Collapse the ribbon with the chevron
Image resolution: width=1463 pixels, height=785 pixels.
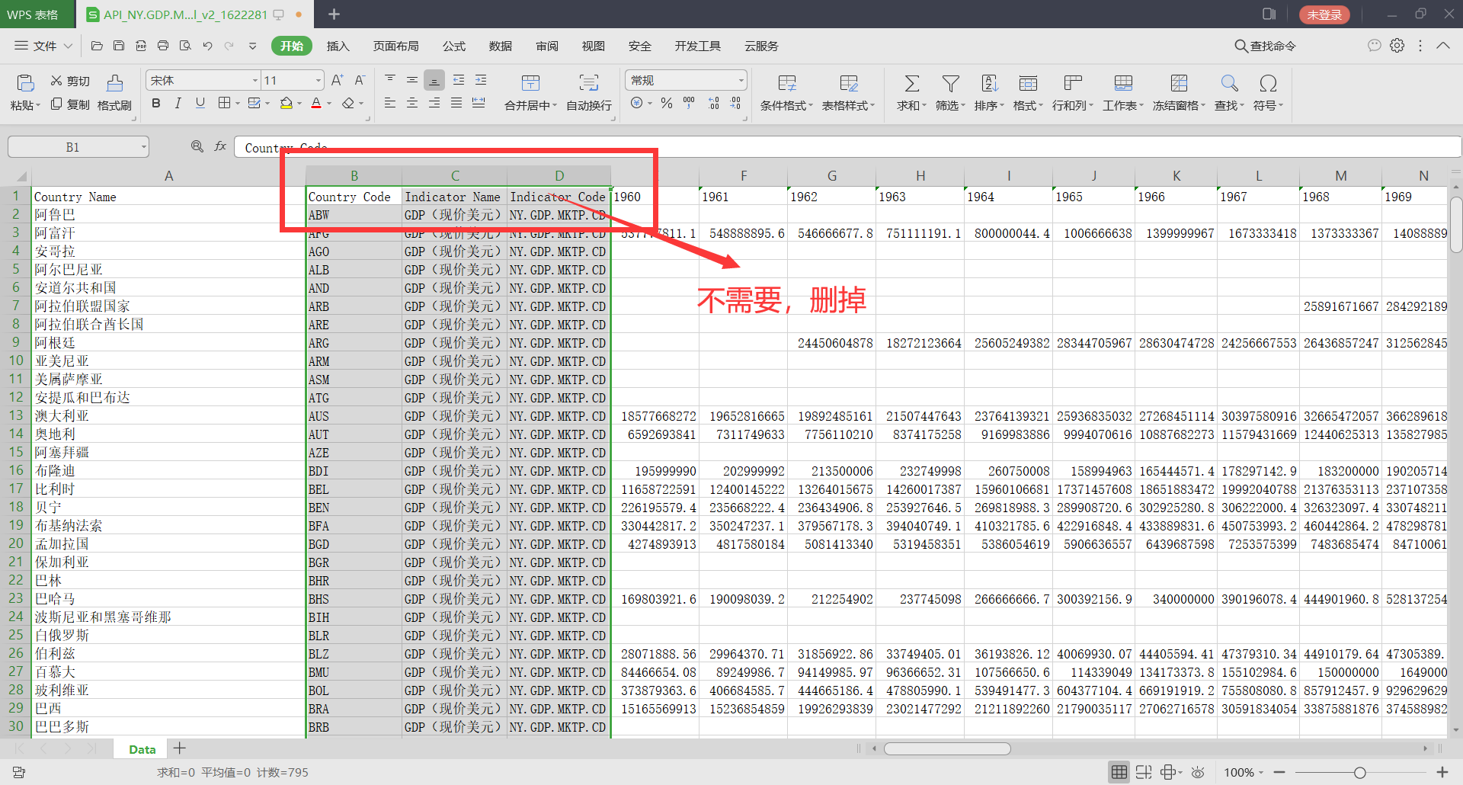(x=1442, y=46)
